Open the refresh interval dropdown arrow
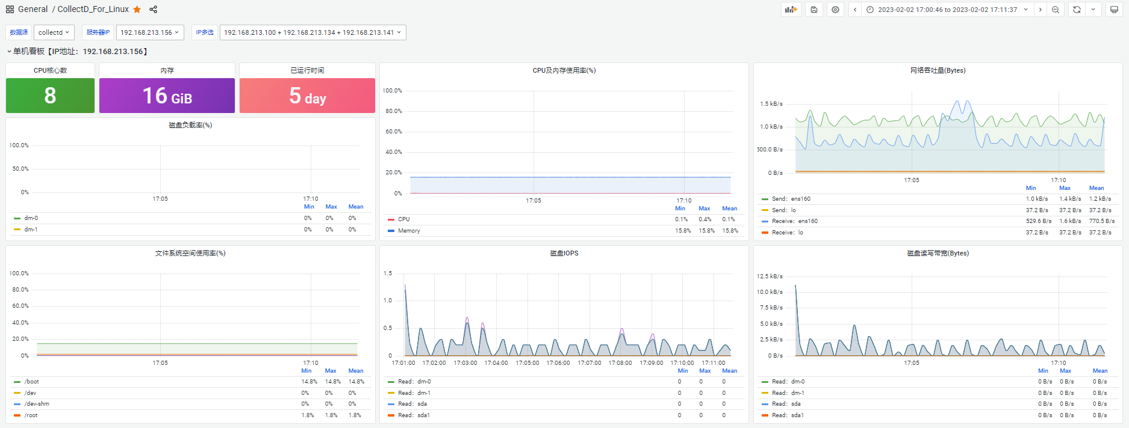 [1093, 10]
